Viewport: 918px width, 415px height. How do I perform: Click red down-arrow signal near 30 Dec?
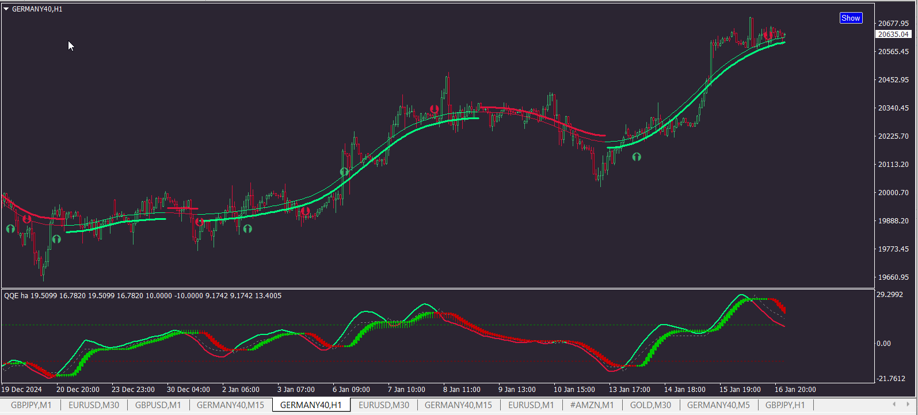pos(199,222)
